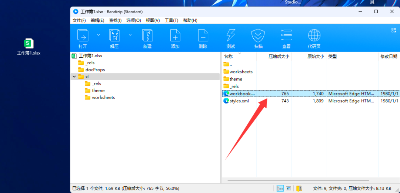Click the status text showing 已选择 1 个文件
This screenshot has width=400, height=193.
(x=126, y=189)
